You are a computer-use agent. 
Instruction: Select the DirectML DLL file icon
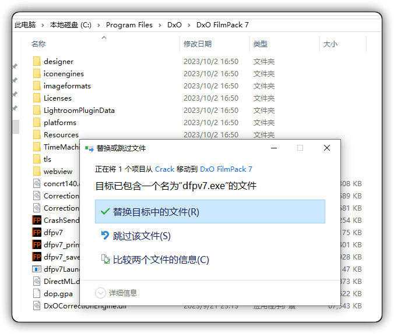(x=37, y=281)
